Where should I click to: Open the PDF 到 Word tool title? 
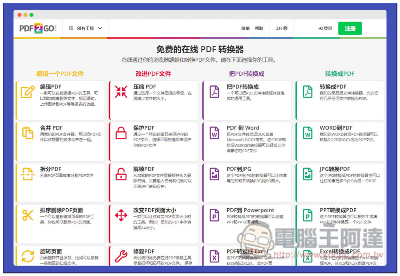(x=243, y=128)
